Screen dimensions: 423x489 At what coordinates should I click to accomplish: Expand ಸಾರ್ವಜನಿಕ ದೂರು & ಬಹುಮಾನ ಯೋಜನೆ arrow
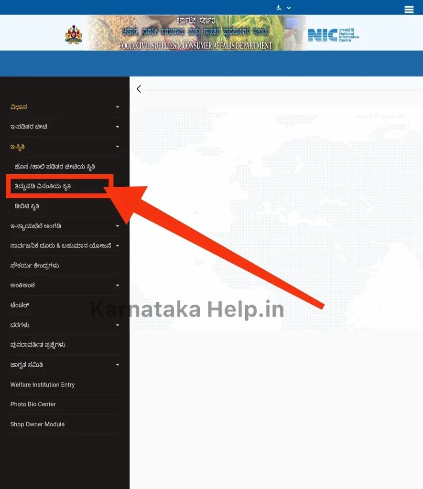[x=118, y=246]
